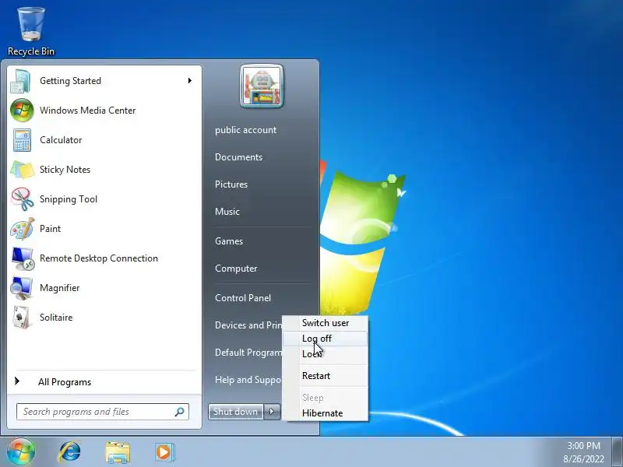Click the Paint label text
The image size is (623, 467).
(50, 229)
